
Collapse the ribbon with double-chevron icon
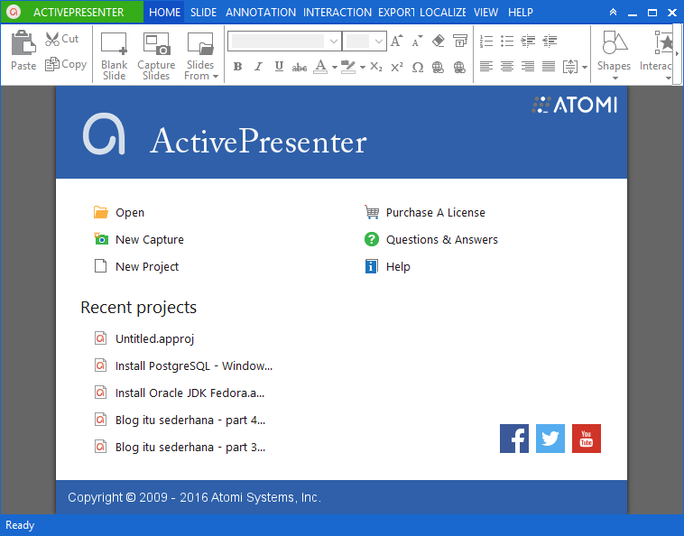(x=613, y=13)
